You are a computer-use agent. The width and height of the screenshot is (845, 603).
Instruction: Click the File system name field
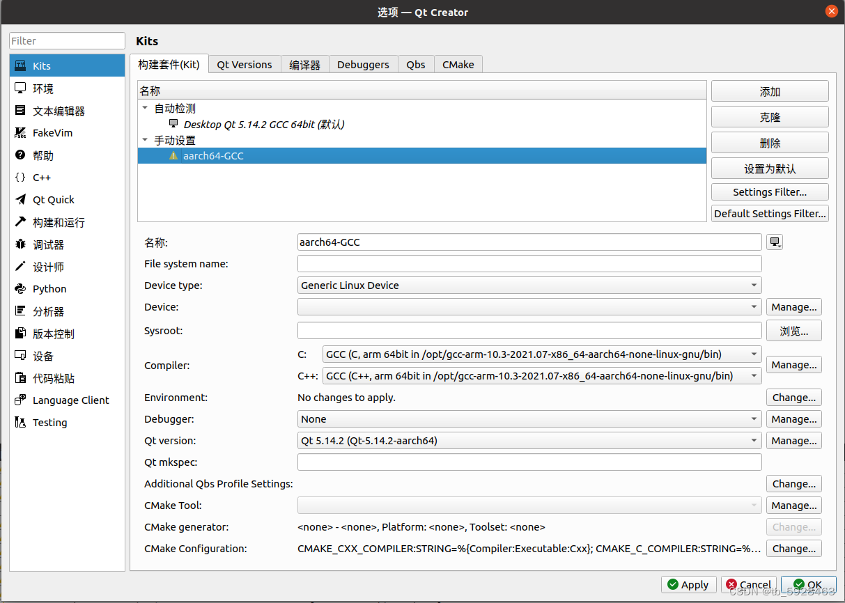(x=529, y=264)
